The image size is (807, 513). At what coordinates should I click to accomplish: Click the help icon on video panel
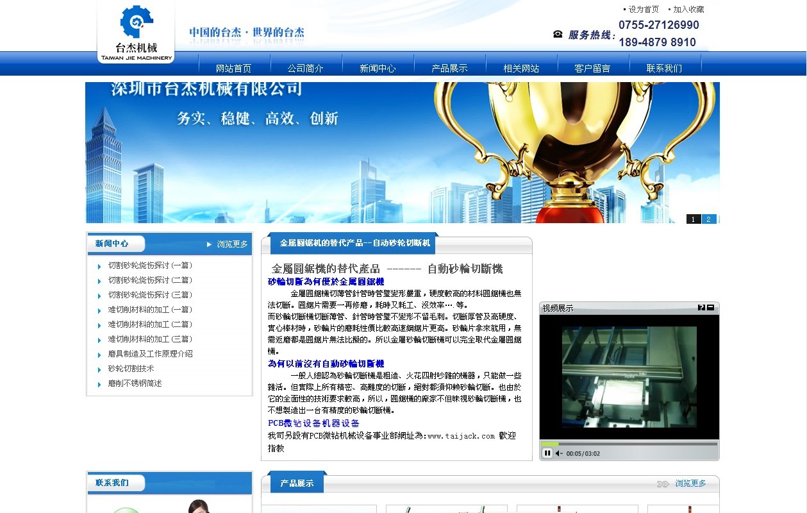click(702, 308)
